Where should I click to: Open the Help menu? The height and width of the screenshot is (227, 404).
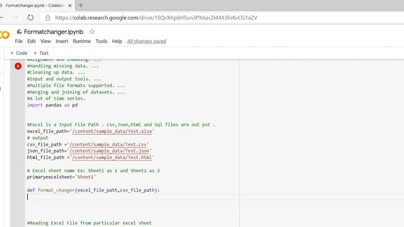pyautogui.click(x=117, y=41)
